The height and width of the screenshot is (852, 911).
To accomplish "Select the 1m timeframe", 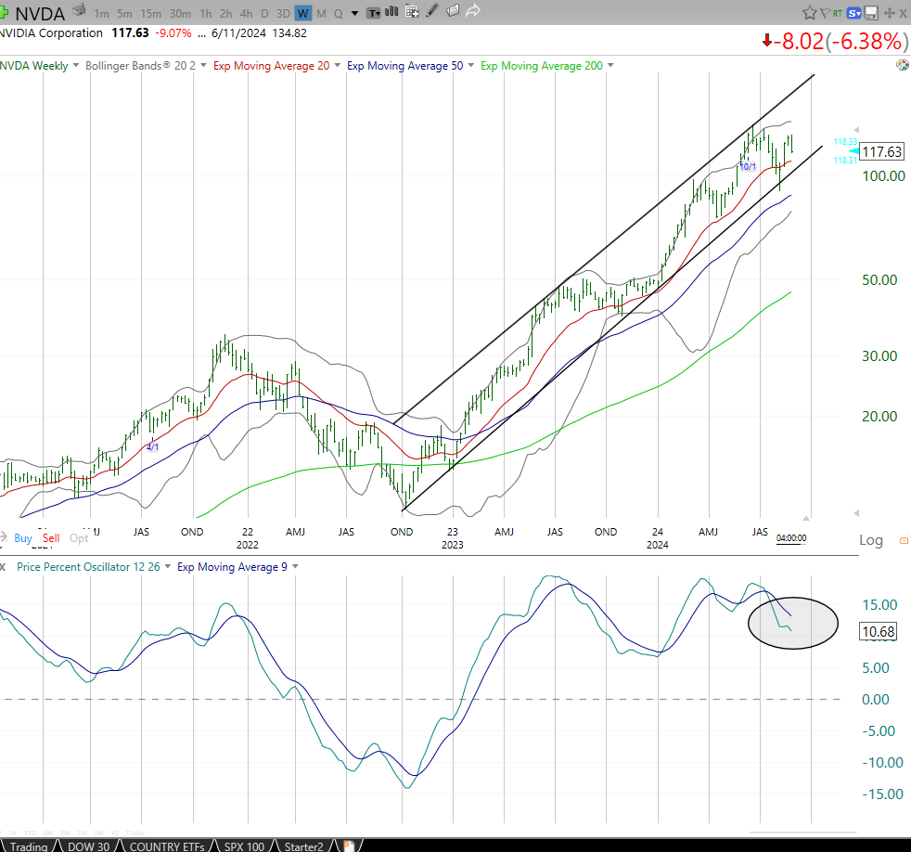I will click(101, 13).
